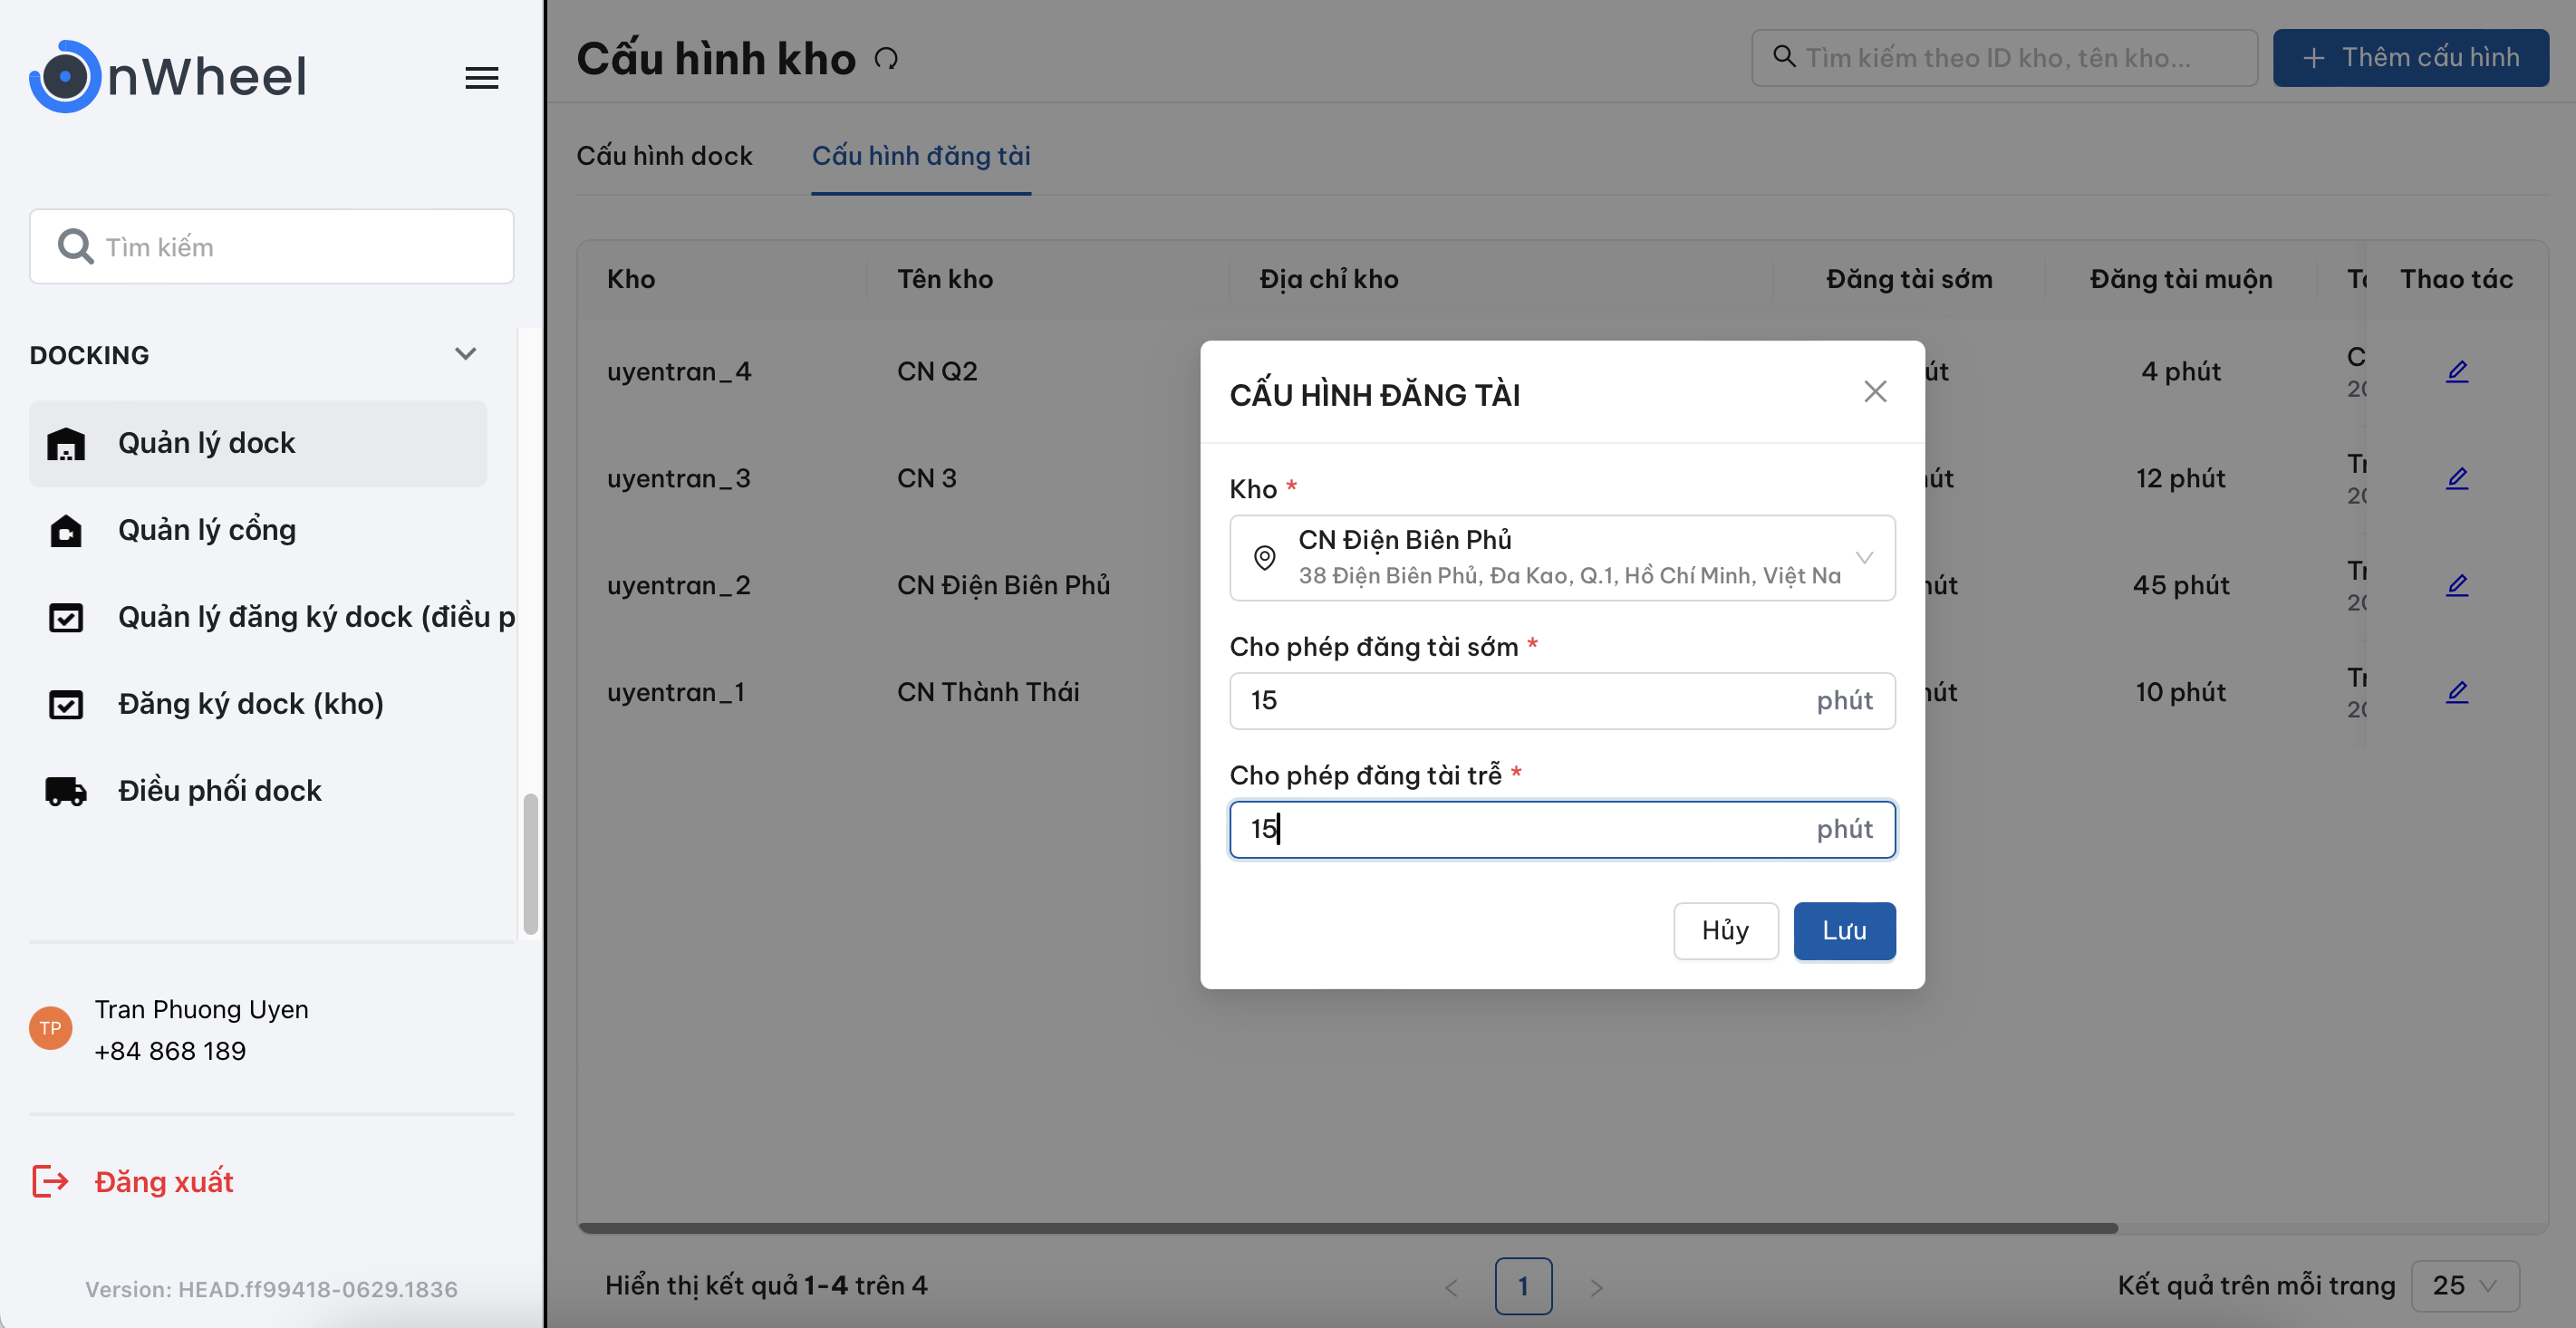This screenshot has width=2576, height=1328.
Task: Click calendar-check icon for Đăng ký dock (kho)
Action: [66, 704]
